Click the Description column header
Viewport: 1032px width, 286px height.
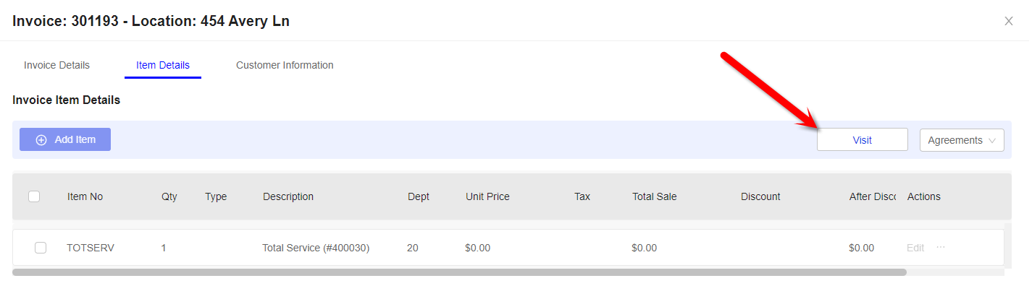pos(288,196)
